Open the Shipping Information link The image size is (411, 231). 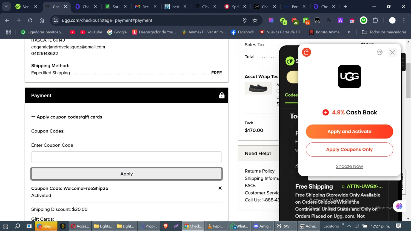pos(262,178)
